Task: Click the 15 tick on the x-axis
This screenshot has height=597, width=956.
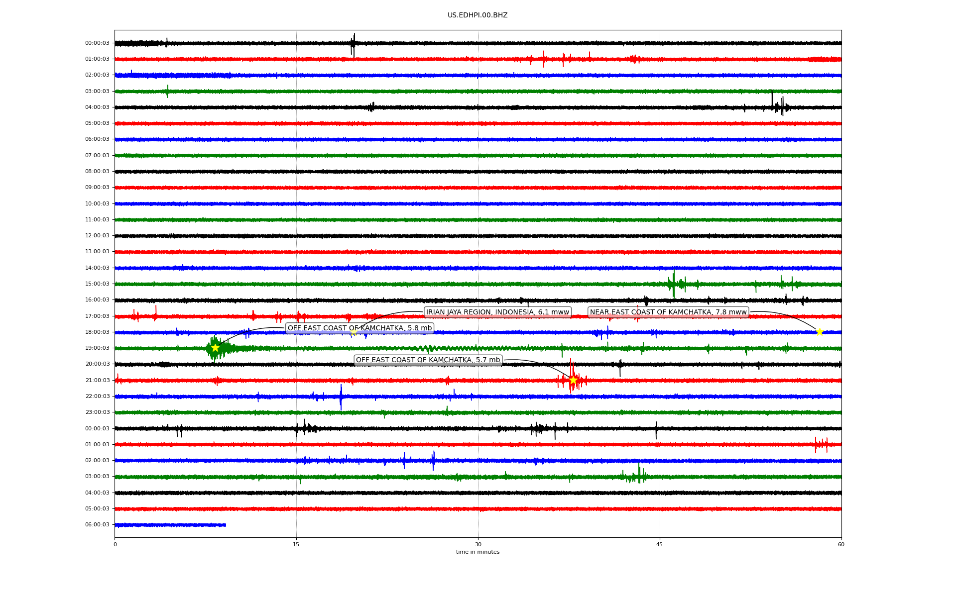Action: click(296, 544)
